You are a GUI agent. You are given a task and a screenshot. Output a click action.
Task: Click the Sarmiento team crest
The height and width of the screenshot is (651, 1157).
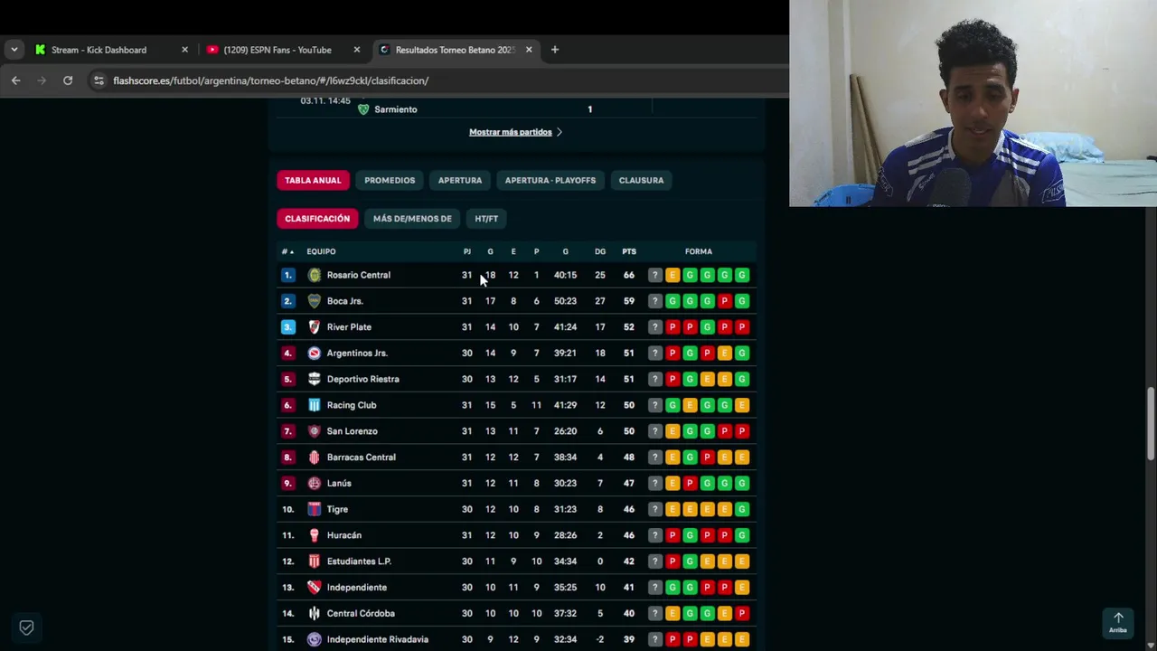click(x=363, y=109)
